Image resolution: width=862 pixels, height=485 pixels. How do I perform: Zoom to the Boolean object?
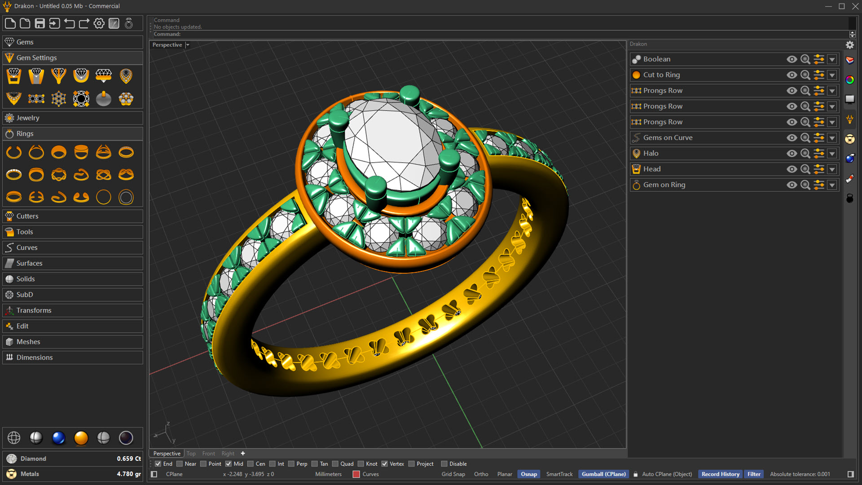pos(805,59)
